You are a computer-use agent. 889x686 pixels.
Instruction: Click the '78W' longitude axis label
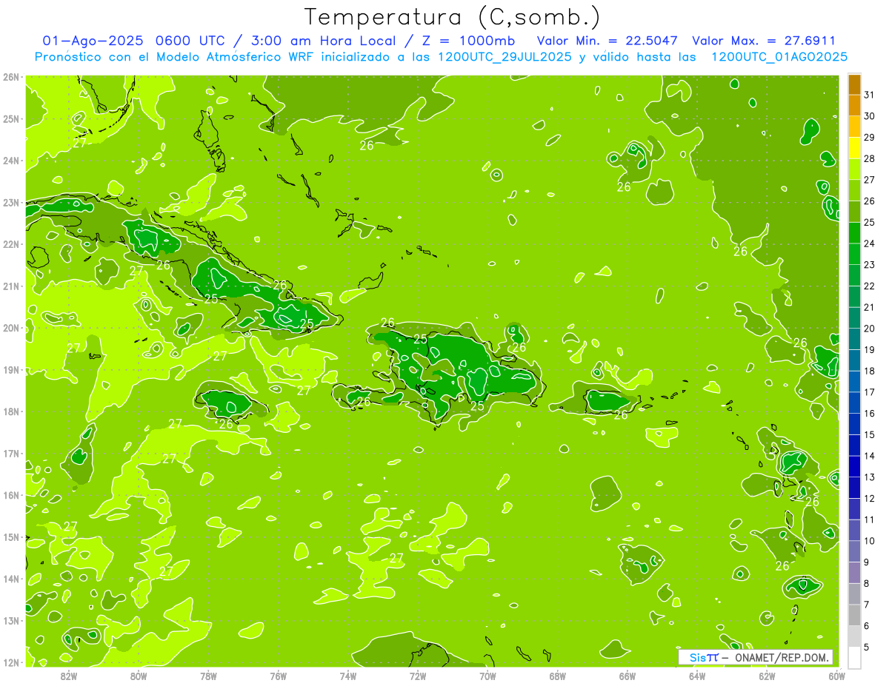pos(208,676)
